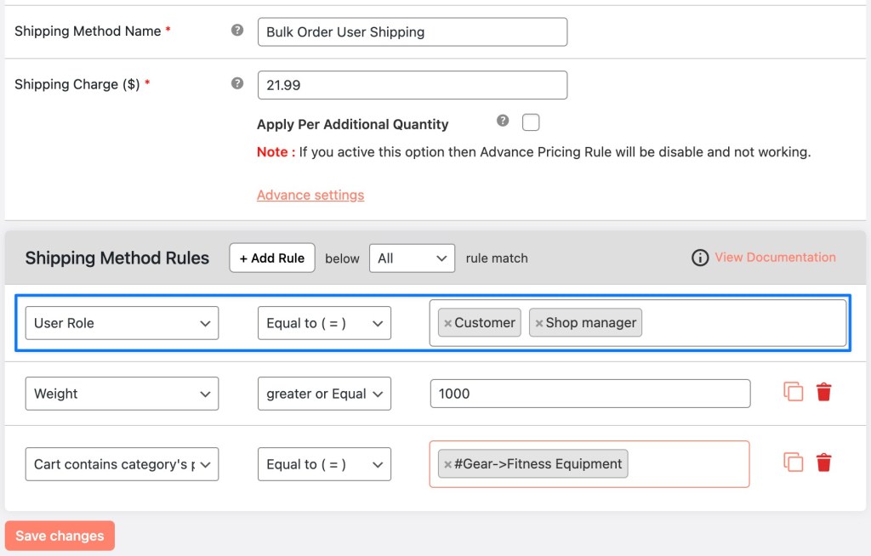Click the info icon beside View Documentation

700,258
